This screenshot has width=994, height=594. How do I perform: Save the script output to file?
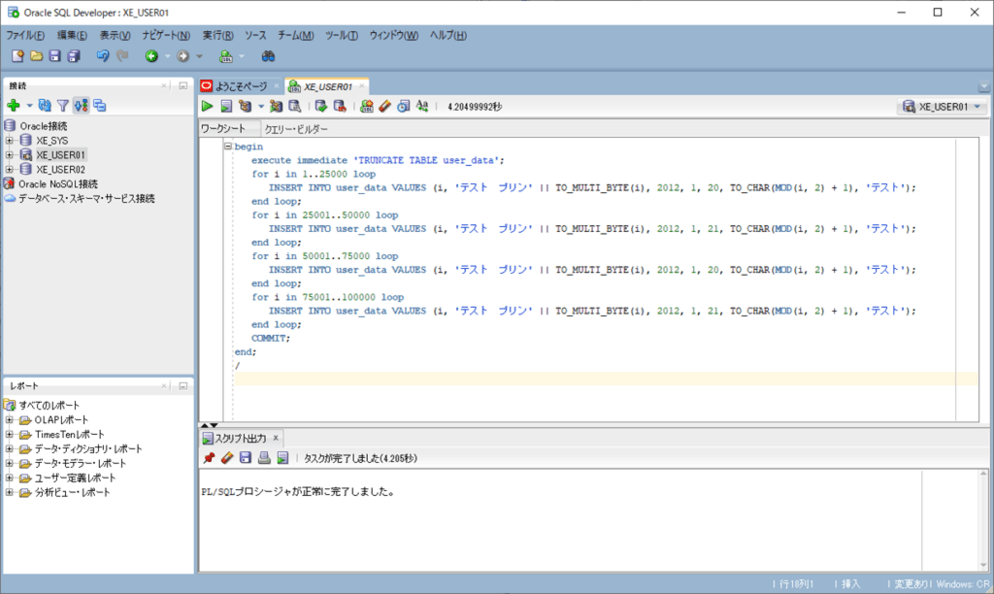tap(246, 458)
